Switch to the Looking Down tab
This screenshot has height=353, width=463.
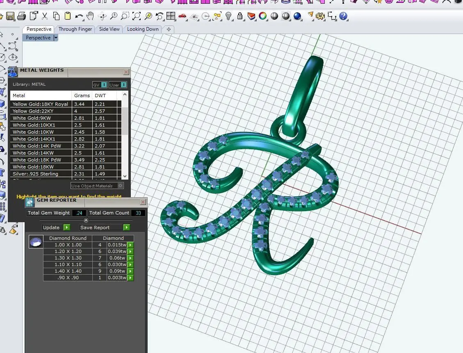pos(143,29)
